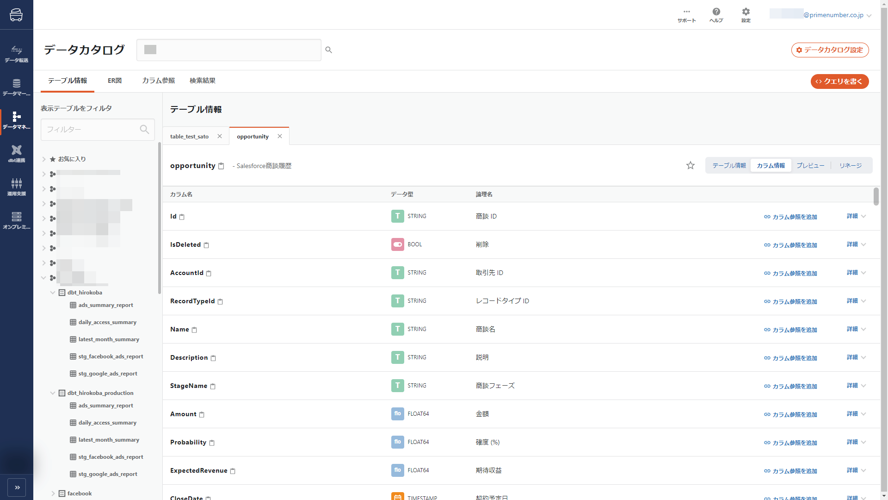
Task: Switch to the カラム参照 tab
Action: (159, 81)
